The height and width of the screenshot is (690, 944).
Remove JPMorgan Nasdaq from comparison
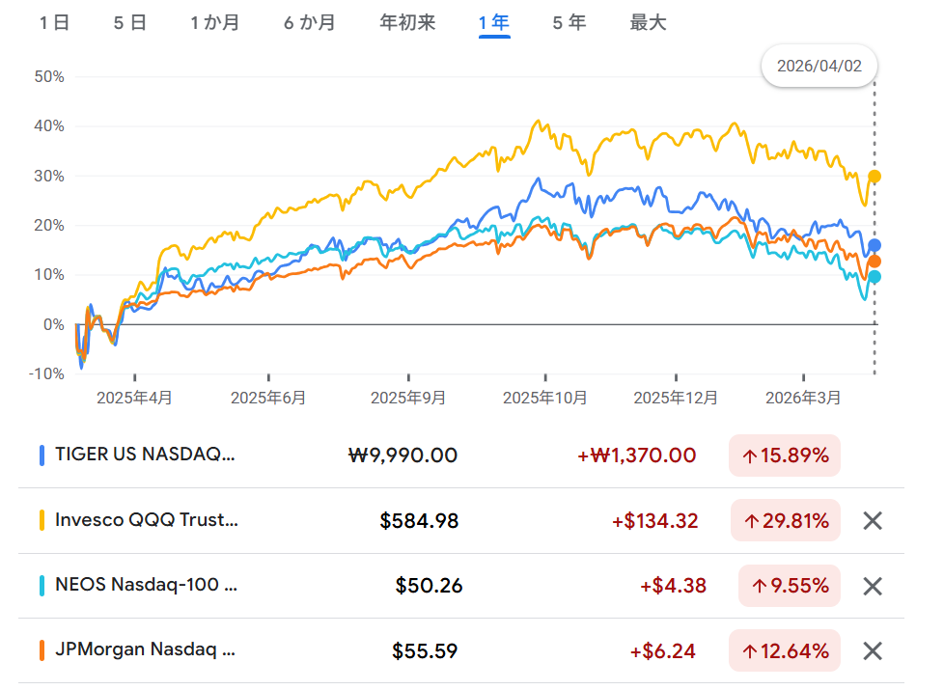point(872,650)
